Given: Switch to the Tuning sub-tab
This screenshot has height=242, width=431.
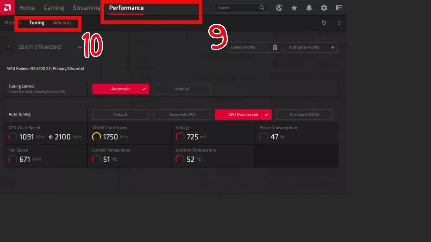Looking at the screenshot, I should pyautogui.click(x=37, y=23).
